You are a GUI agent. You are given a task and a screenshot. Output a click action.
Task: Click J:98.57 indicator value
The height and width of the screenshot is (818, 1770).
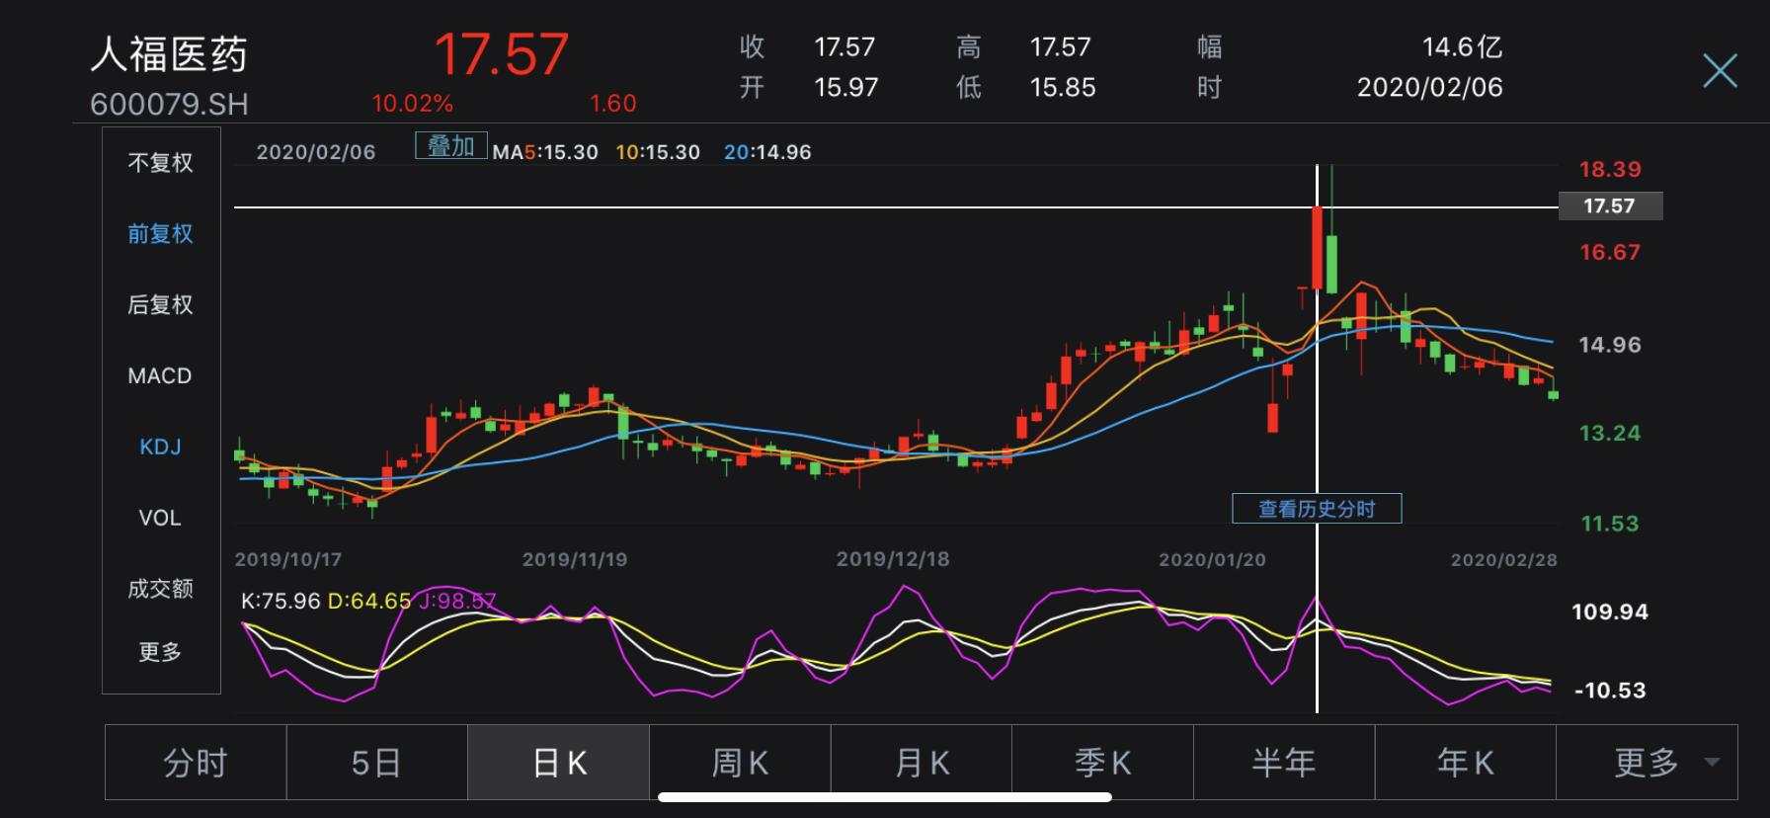pos(456,601)
